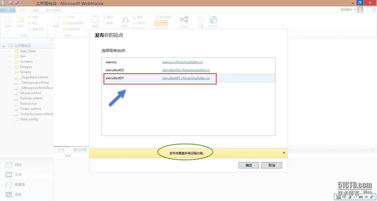The image size is (377, 201).
Task: Select Default.cshtml in file tree
Action: [31, 98]
